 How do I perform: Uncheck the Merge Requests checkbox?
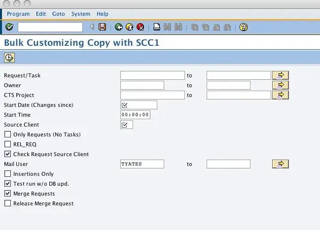[x=7, y=193]
